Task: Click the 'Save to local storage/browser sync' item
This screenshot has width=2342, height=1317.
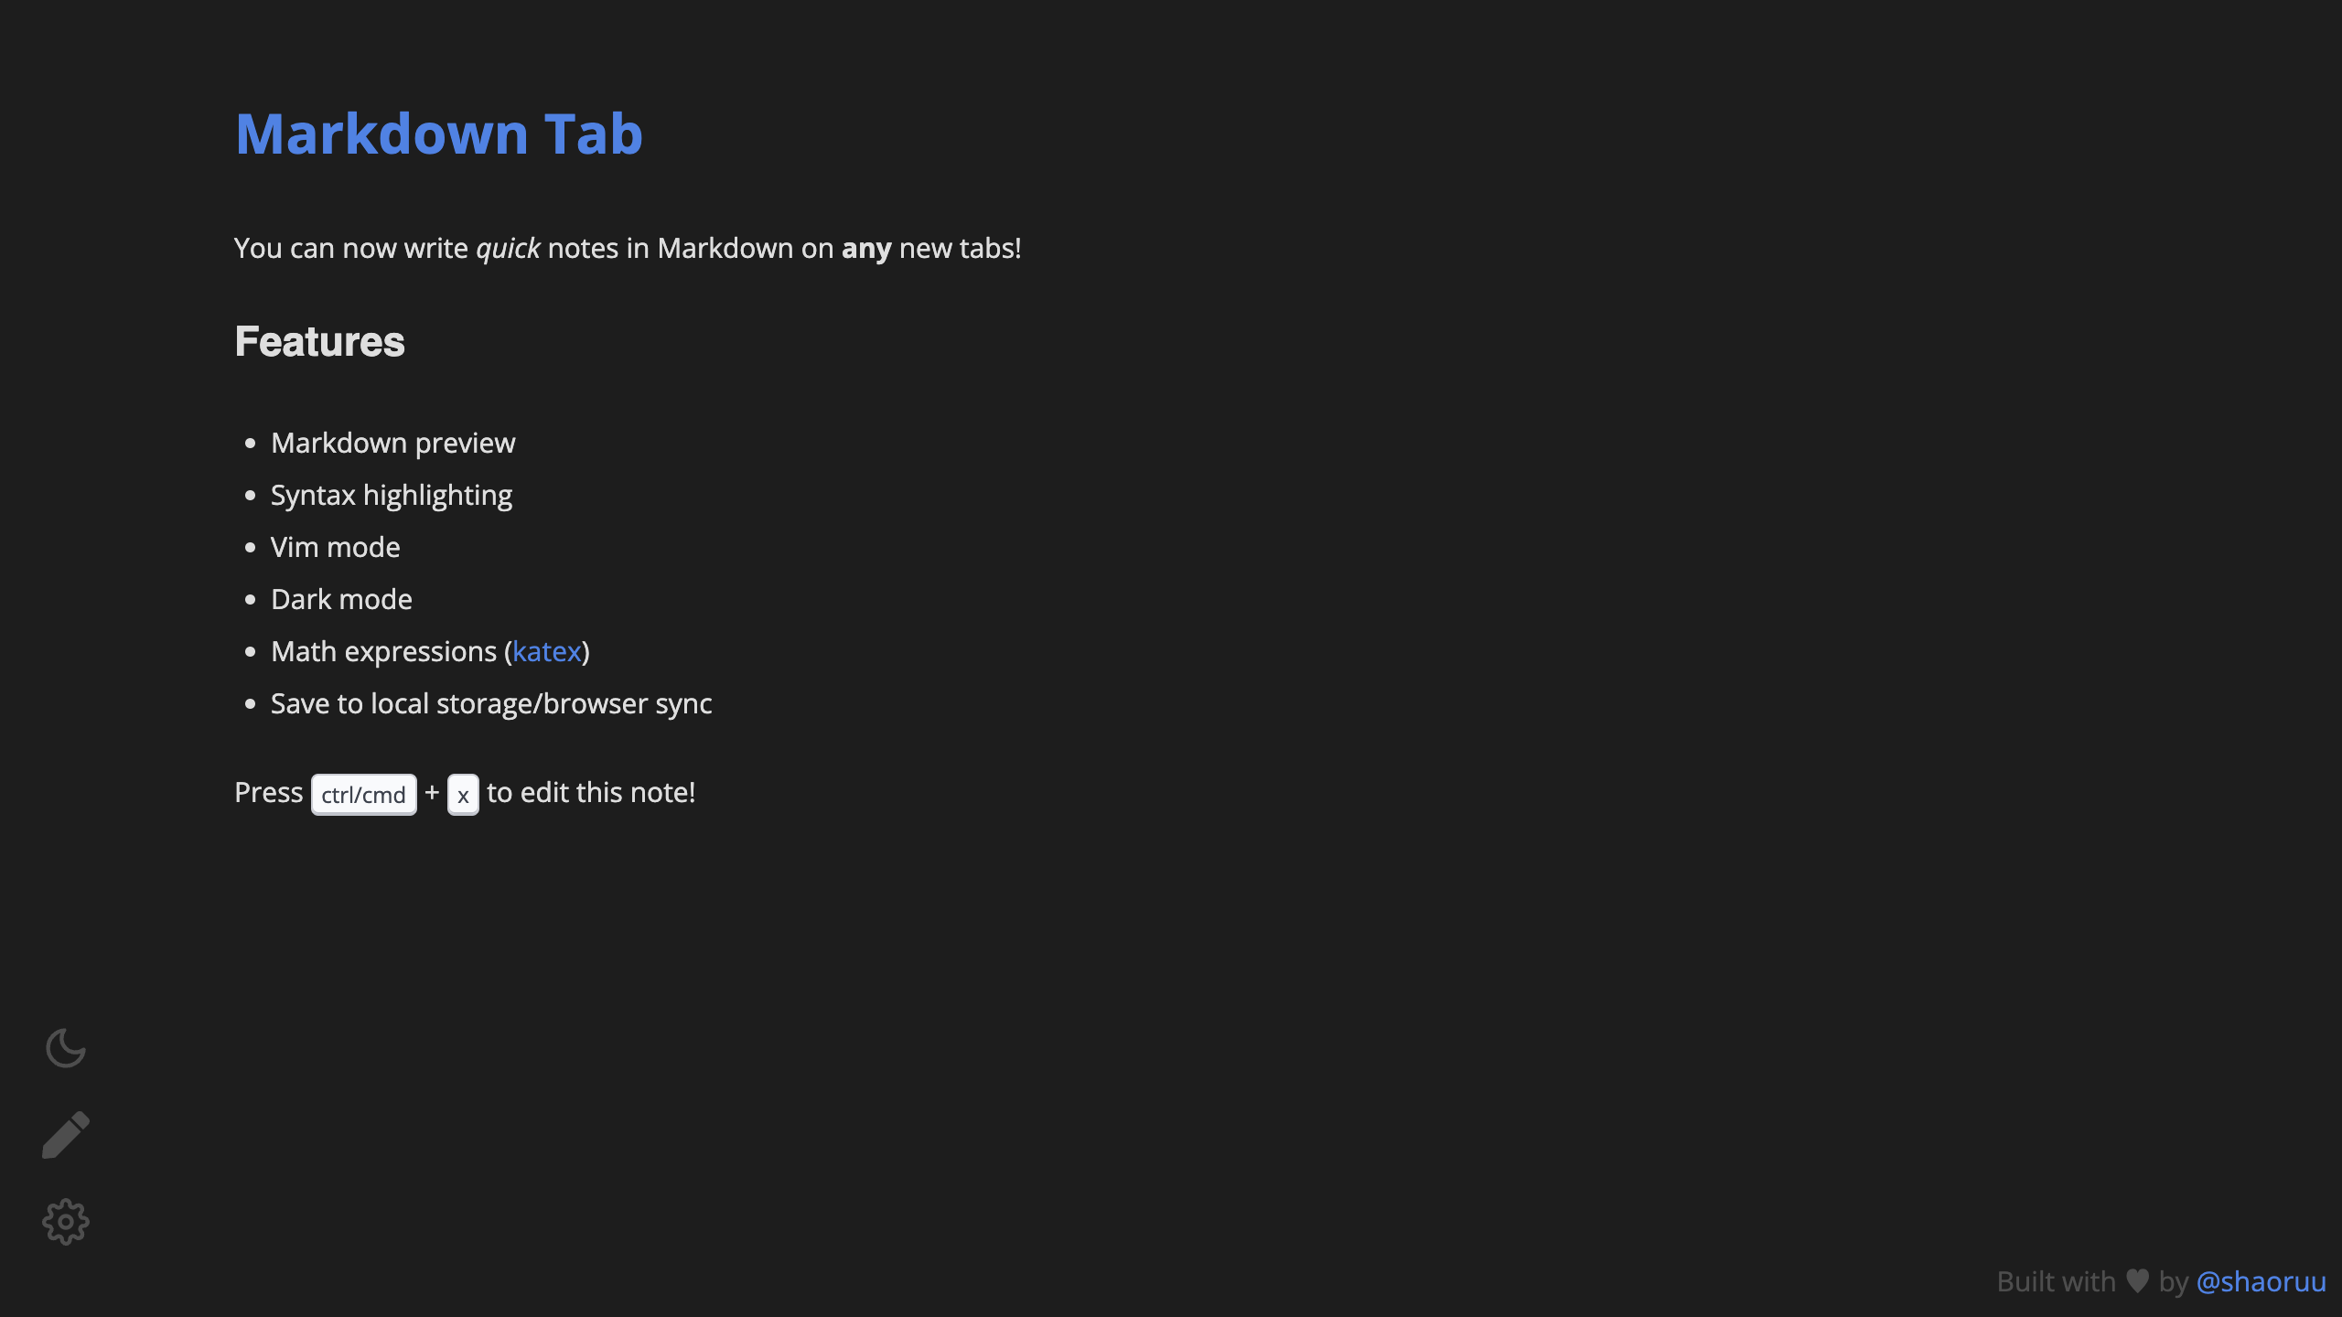Action: tap(490, 703)
